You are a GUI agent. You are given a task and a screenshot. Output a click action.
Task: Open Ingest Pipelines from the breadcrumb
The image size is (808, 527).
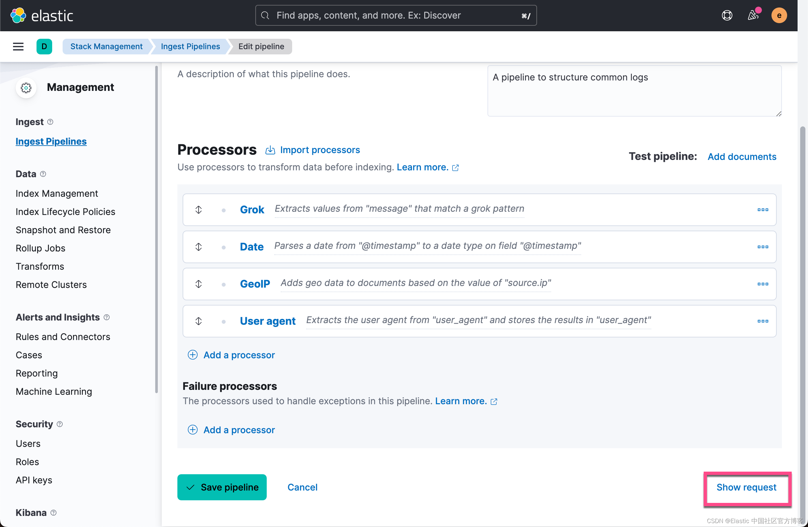(190, 47)
